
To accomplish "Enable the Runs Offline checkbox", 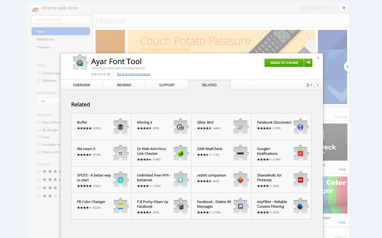I will (x=39, y=122).
